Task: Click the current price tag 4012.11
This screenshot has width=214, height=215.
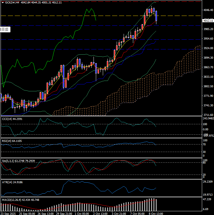Action: 207,21
